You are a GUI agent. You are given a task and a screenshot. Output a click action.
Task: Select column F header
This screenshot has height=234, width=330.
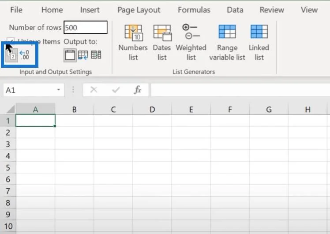click(x=230, y=110)
